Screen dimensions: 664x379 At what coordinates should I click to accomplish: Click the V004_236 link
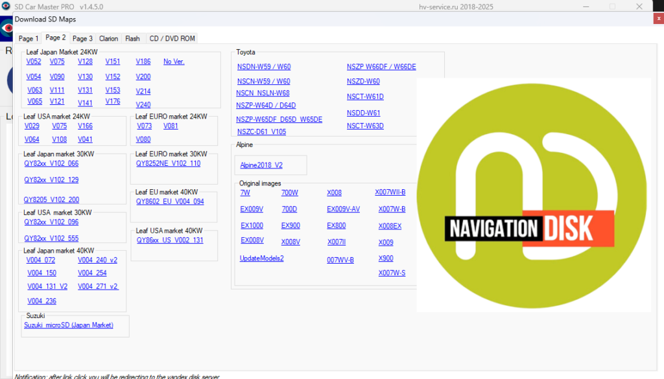[x=42, y=301]
